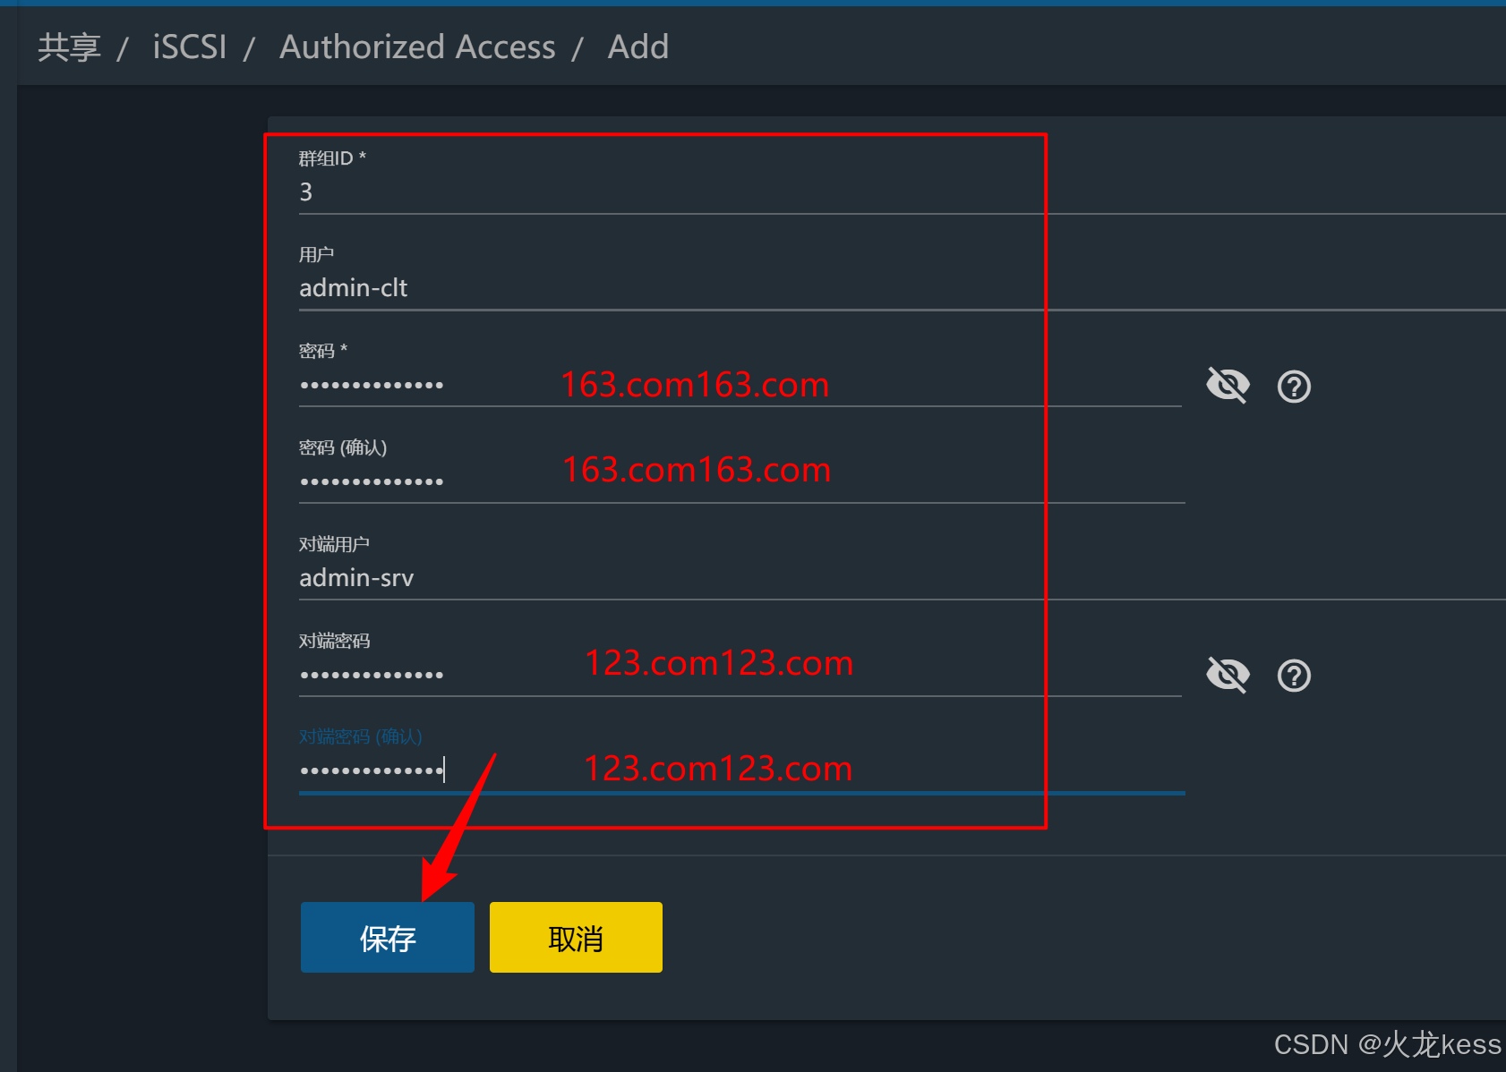Focus the 群组ID input field

click(x=903, y=191)
